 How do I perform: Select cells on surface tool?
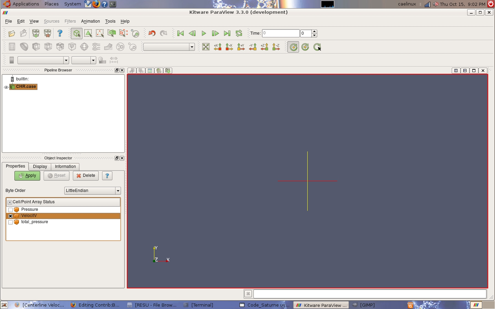tap(88, 33)
